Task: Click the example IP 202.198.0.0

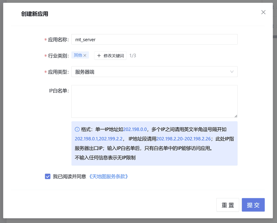Action: click(x=135, y=130)
